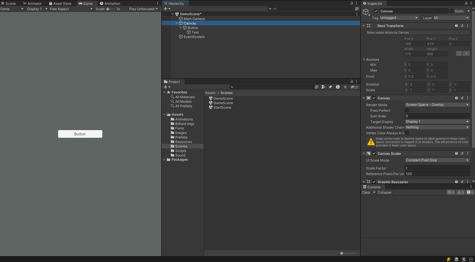475x262 pixels.
Task: Toggle console info messages counter
Action: click(x=451, y=192)
